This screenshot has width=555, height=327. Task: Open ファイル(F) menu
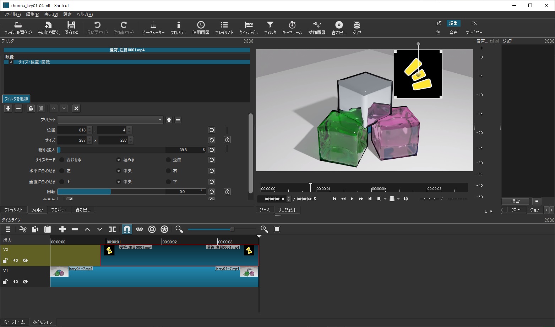click(12, 15)
